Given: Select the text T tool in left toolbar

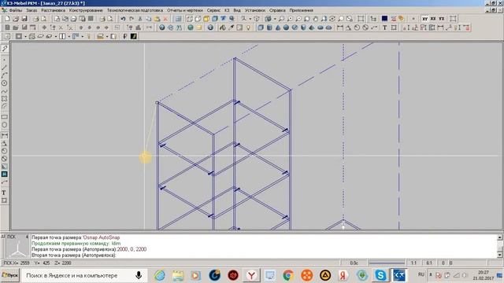Looking at the screenshot, I should (4, 193).
